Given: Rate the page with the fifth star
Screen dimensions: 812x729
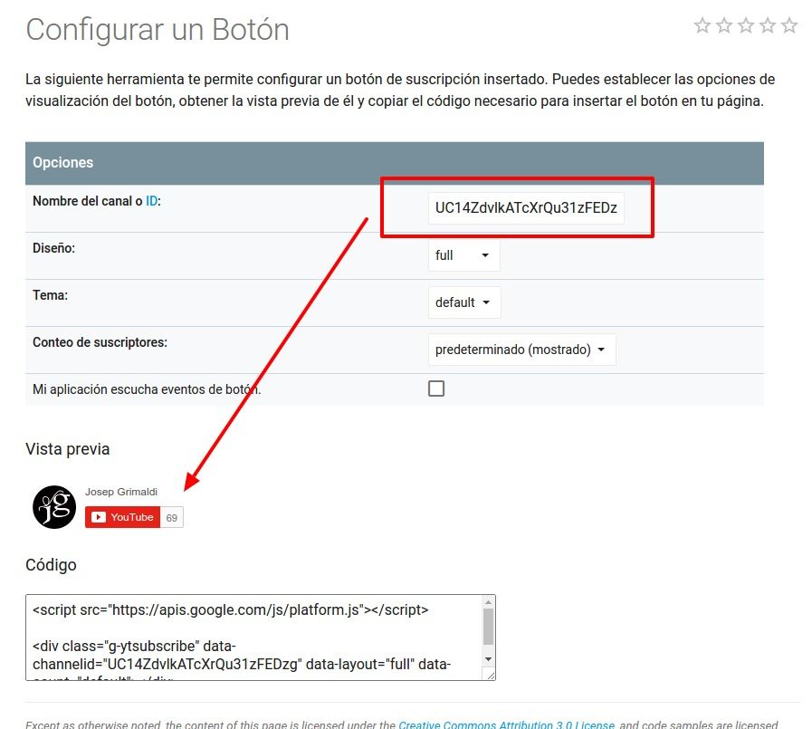Looking at the screenshot, I should click(x=789, y=24).
